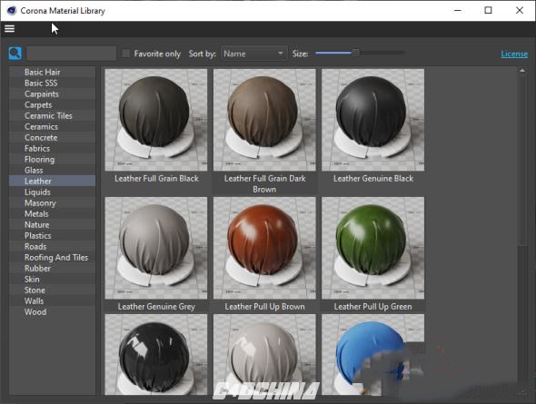This screenshot has width=536, height=404.
Task: Select the Skin category
Action: [53, 280]
